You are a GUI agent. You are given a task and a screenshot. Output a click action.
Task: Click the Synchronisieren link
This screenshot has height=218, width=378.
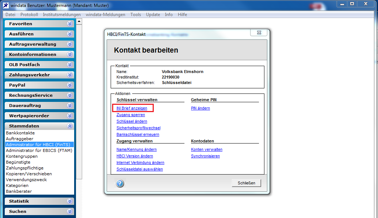[x=205, y=156]
